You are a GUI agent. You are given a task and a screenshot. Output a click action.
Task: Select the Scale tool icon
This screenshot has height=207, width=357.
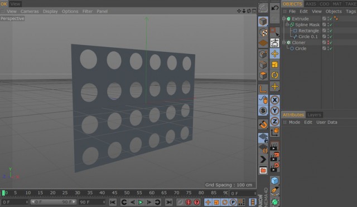(275, 65)
